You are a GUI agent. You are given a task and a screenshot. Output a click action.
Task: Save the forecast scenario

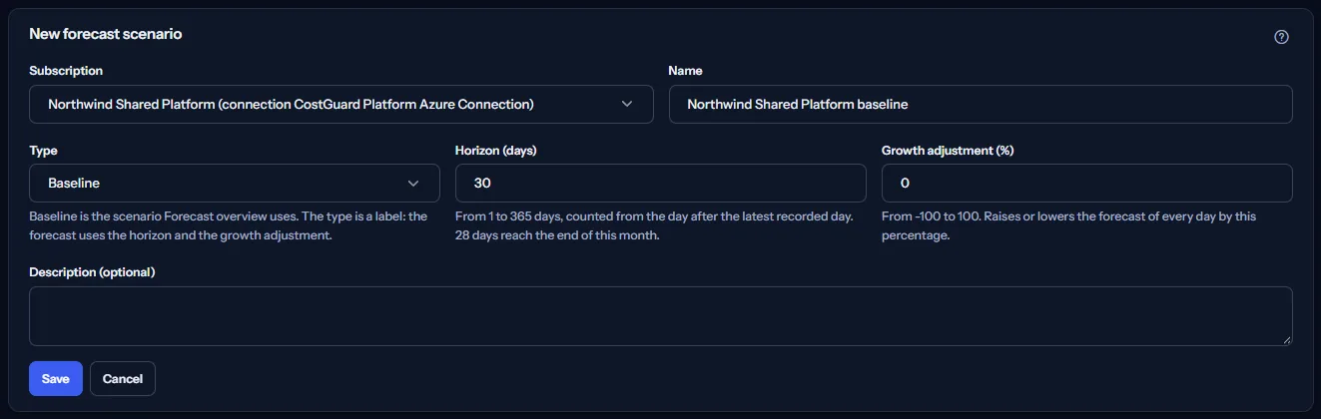(56, 379)
